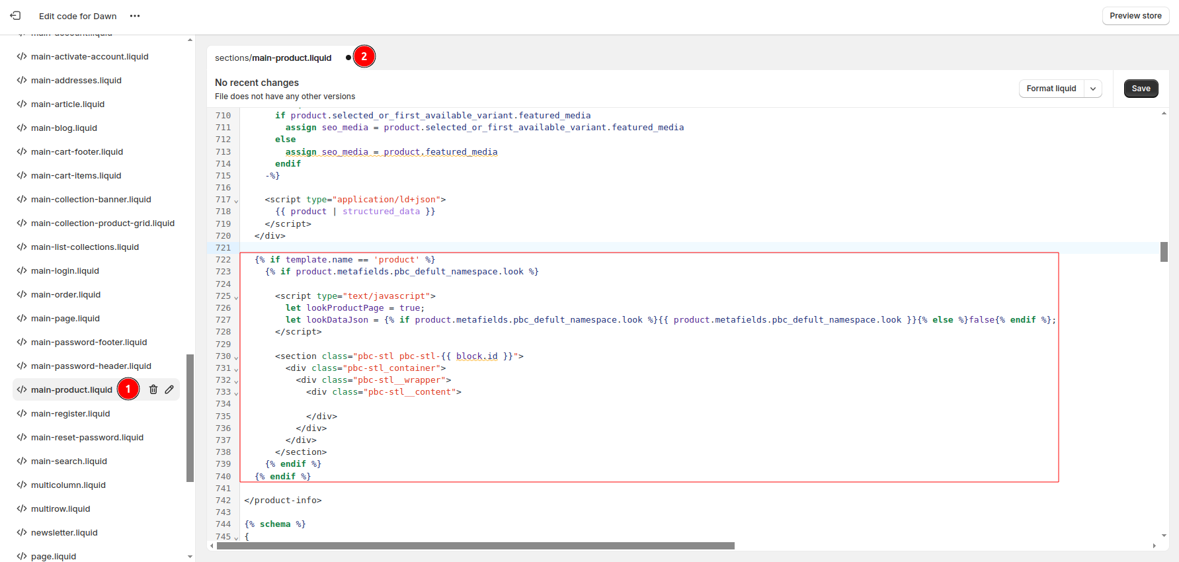Click the exit editor icon
Image resolution: width=1179 pixels, height=562 pixels.
coord(15,15)
